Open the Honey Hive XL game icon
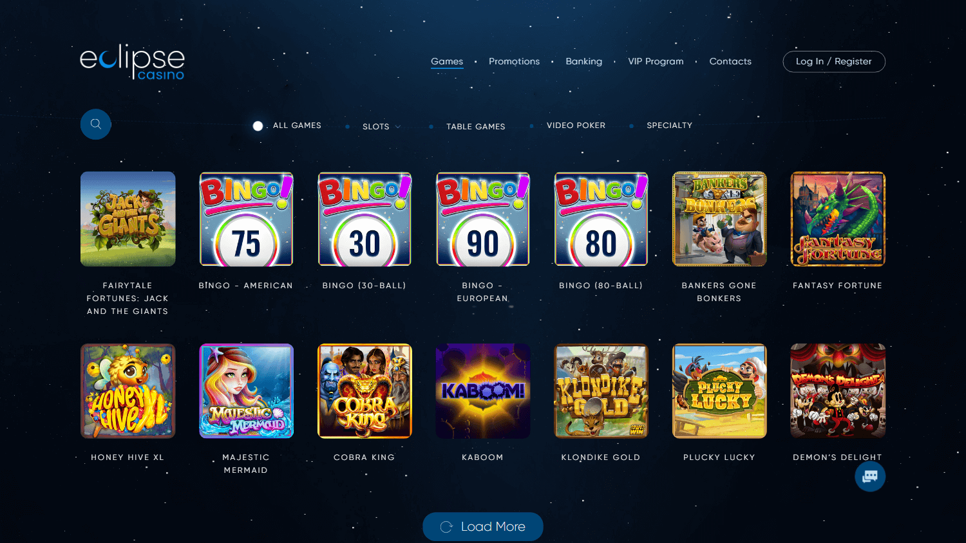 [x=128, y=391]
